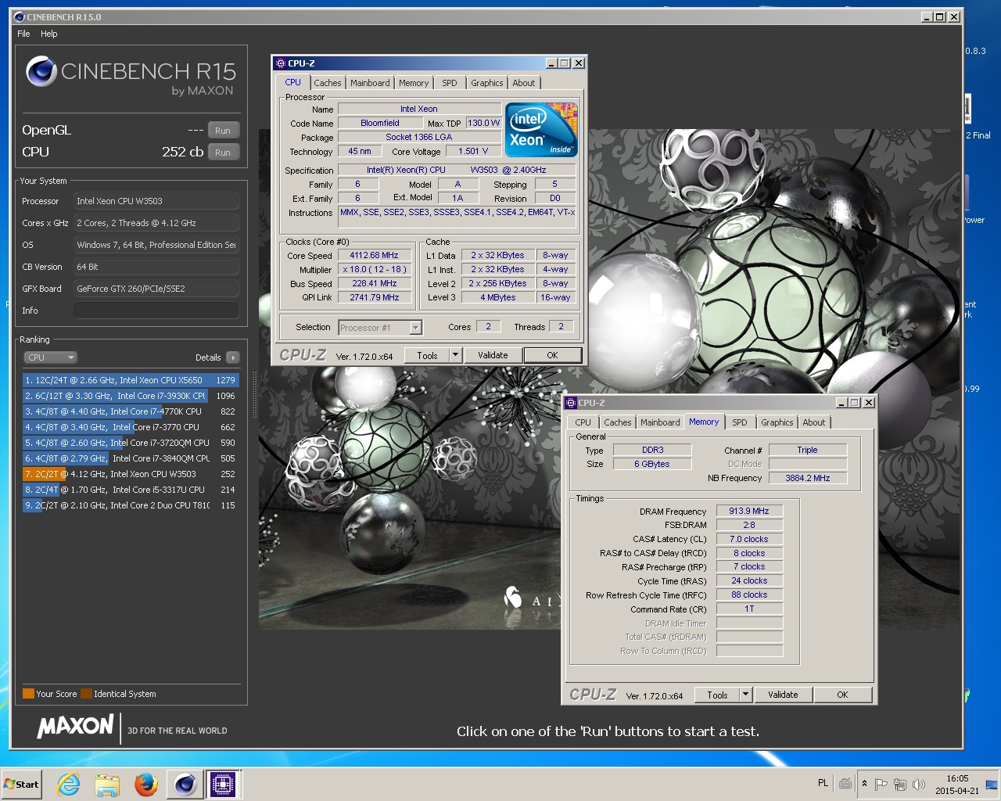Switch to Graphics tab in top CPU-Z

[487, 83]
